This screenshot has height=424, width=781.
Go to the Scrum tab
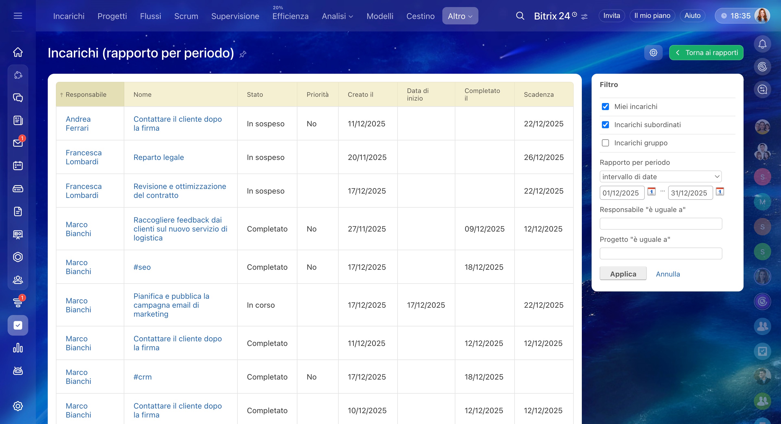(186, 16)
